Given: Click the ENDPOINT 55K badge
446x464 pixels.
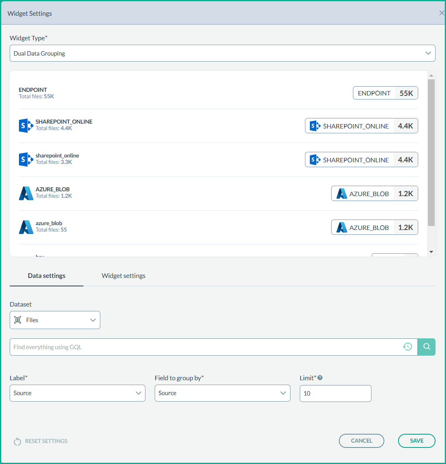Looking at the screenshot, I should point(385,93).
